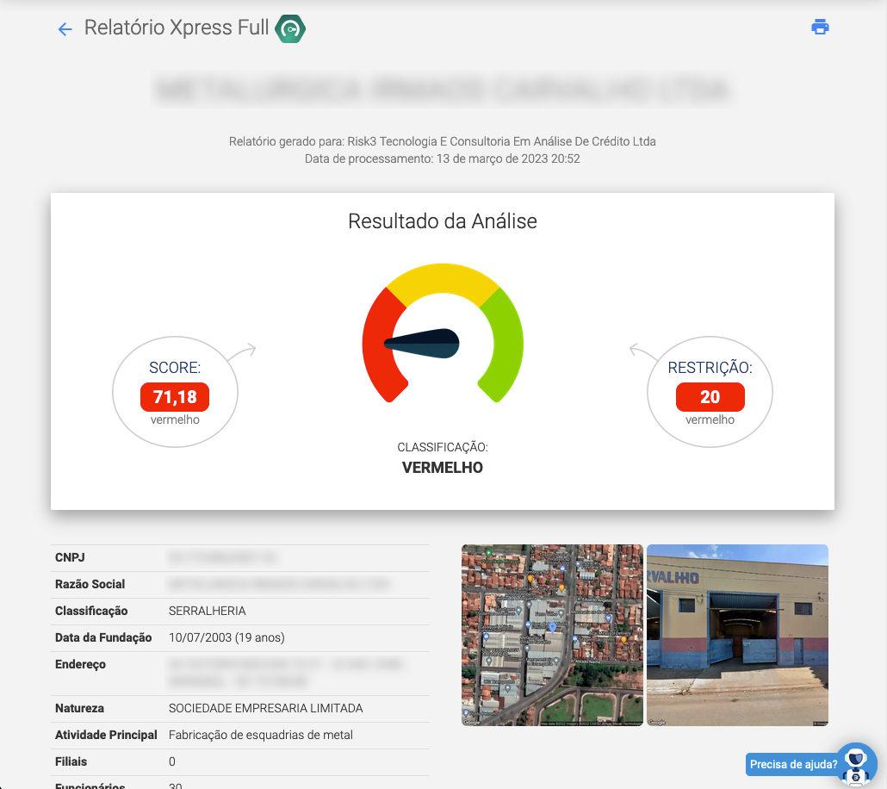Print the report using the printer icon
Screen dimensions: 887x789
tap(820, 27)
